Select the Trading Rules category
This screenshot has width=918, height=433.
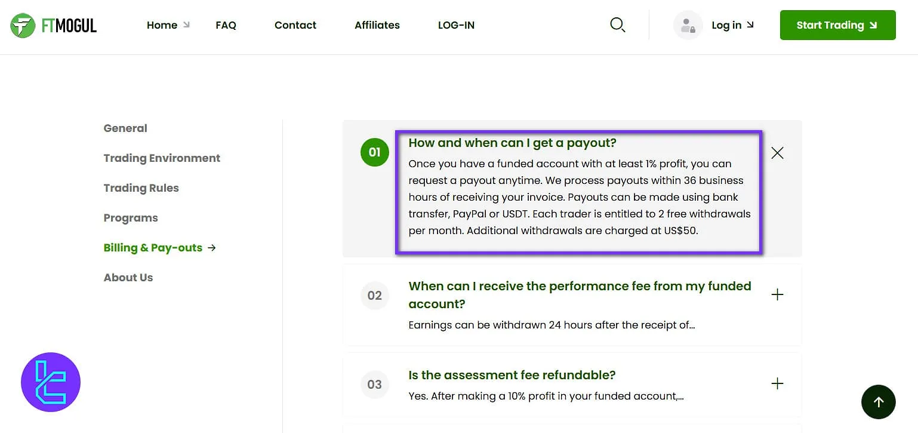(141, 188)
